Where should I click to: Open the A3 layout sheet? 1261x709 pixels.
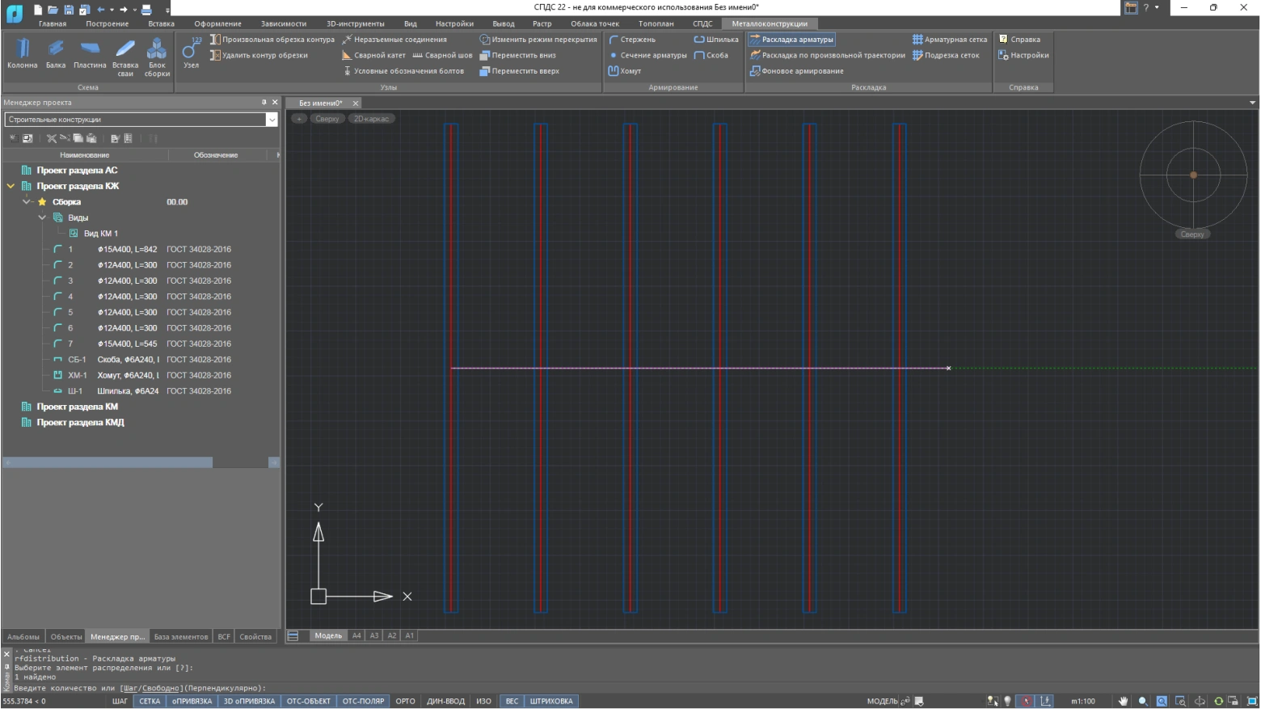374,635
